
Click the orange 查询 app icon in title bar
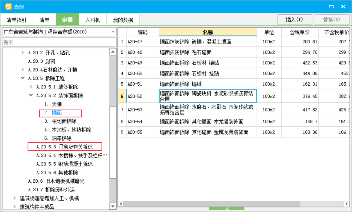click(9, 6)
